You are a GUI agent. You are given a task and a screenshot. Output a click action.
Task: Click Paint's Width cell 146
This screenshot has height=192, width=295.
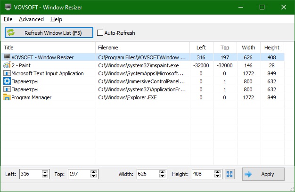[x=248, y=65]
